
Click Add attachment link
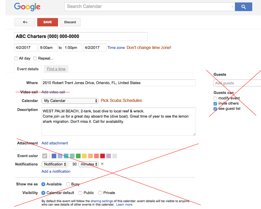point(55,143)
